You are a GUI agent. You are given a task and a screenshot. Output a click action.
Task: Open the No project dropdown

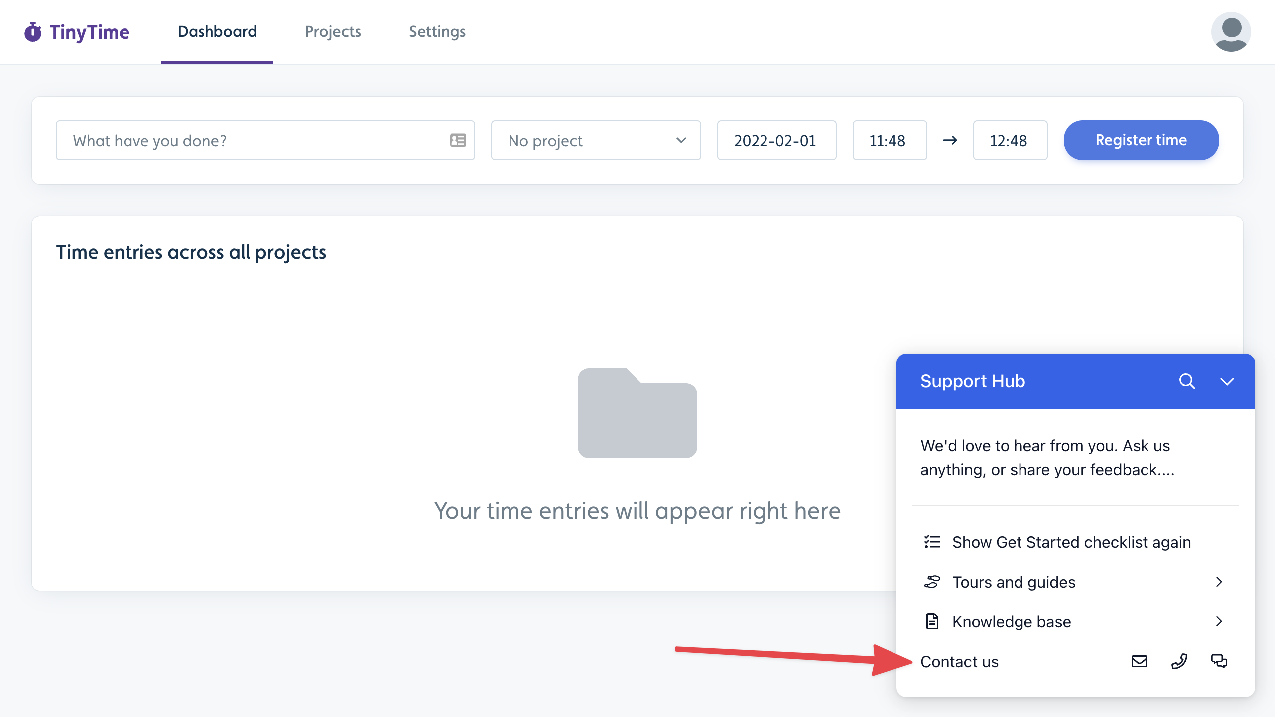coord(596,140)
